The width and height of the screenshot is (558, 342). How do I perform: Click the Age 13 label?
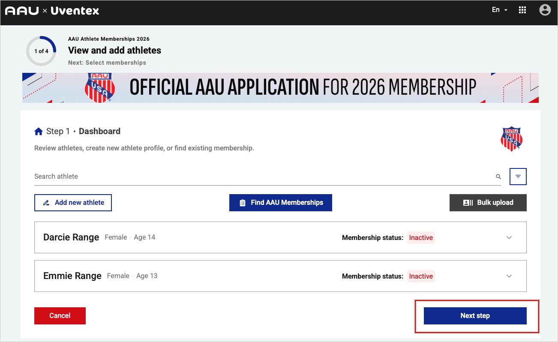point(147,276)
